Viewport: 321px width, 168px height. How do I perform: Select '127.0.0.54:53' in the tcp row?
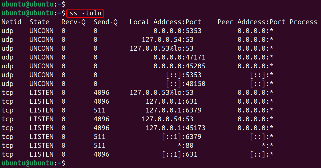(x=168, y=119)
